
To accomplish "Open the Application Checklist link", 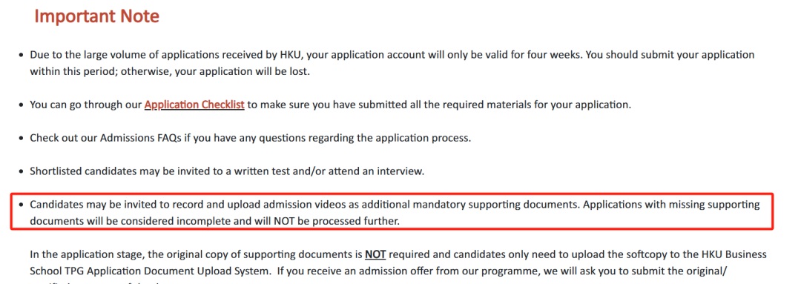I will click(194, 105).
